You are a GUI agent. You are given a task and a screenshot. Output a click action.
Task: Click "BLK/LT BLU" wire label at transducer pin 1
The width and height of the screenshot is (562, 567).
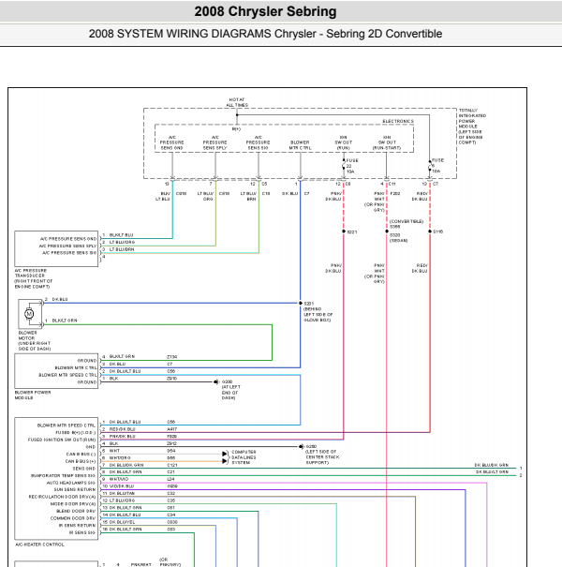pos(121,235)
